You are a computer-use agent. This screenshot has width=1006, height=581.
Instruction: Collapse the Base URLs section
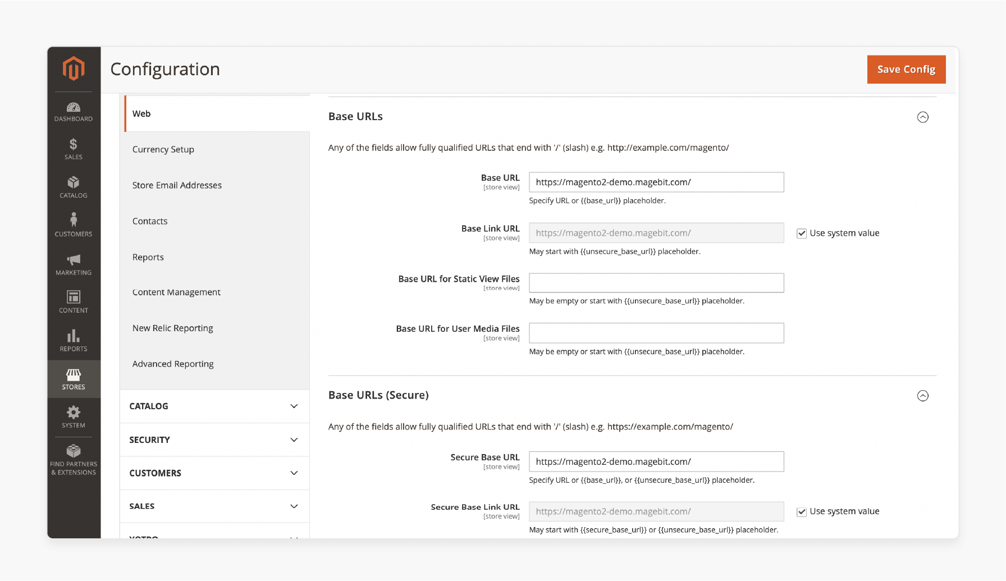pos(923,117)
